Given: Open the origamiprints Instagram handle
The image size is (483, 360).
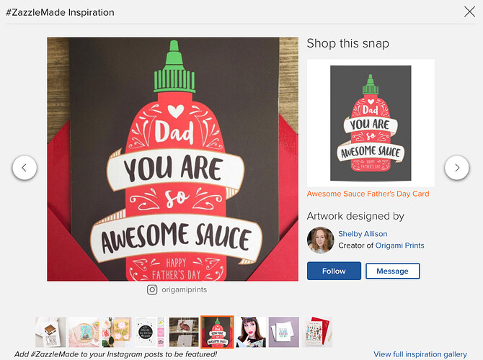Looking at the screenshot, I should pyautogui.click(x=185, y=289).
